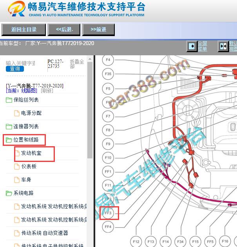Click the Y-一汽奔腾-T77-2019-2020 model title

pos(34,86)
